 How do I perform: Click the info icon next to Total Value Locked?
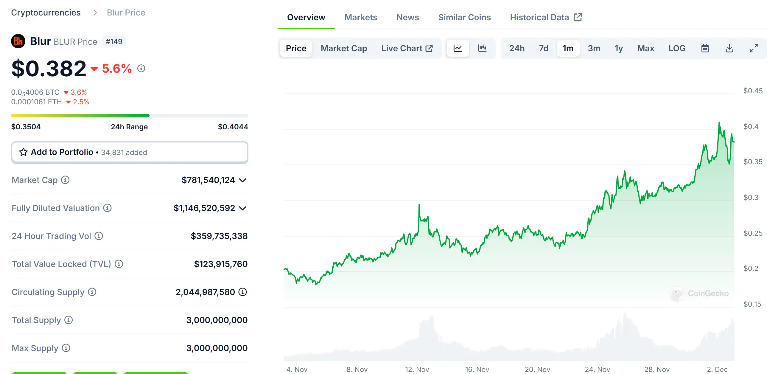(x=119, y=264)
